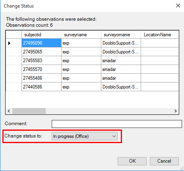184x171 pixels.
Task: Click the left scroll arrow of the table
Action: click(9, 111)
